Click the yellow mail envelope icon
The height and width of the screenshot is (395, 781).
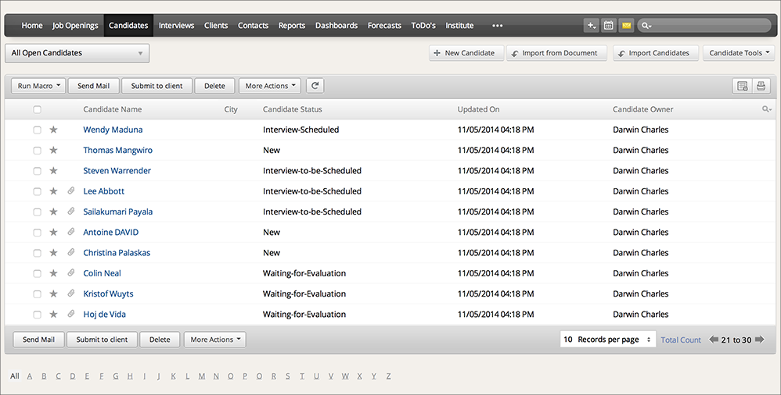pos(626,26)
